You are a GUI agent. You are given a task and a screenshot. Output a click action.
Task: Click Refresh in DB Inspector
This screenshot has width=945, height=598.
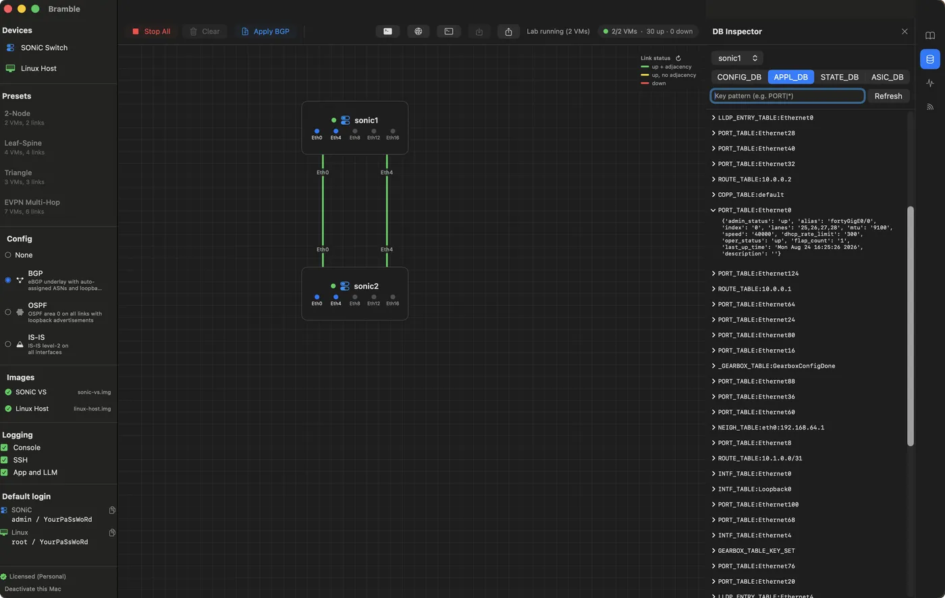[888, 96]
